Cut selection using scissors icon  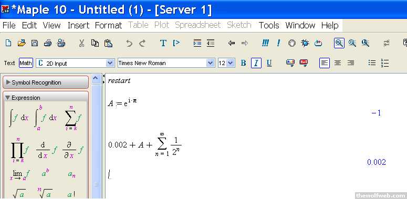(x=82, y=43)
